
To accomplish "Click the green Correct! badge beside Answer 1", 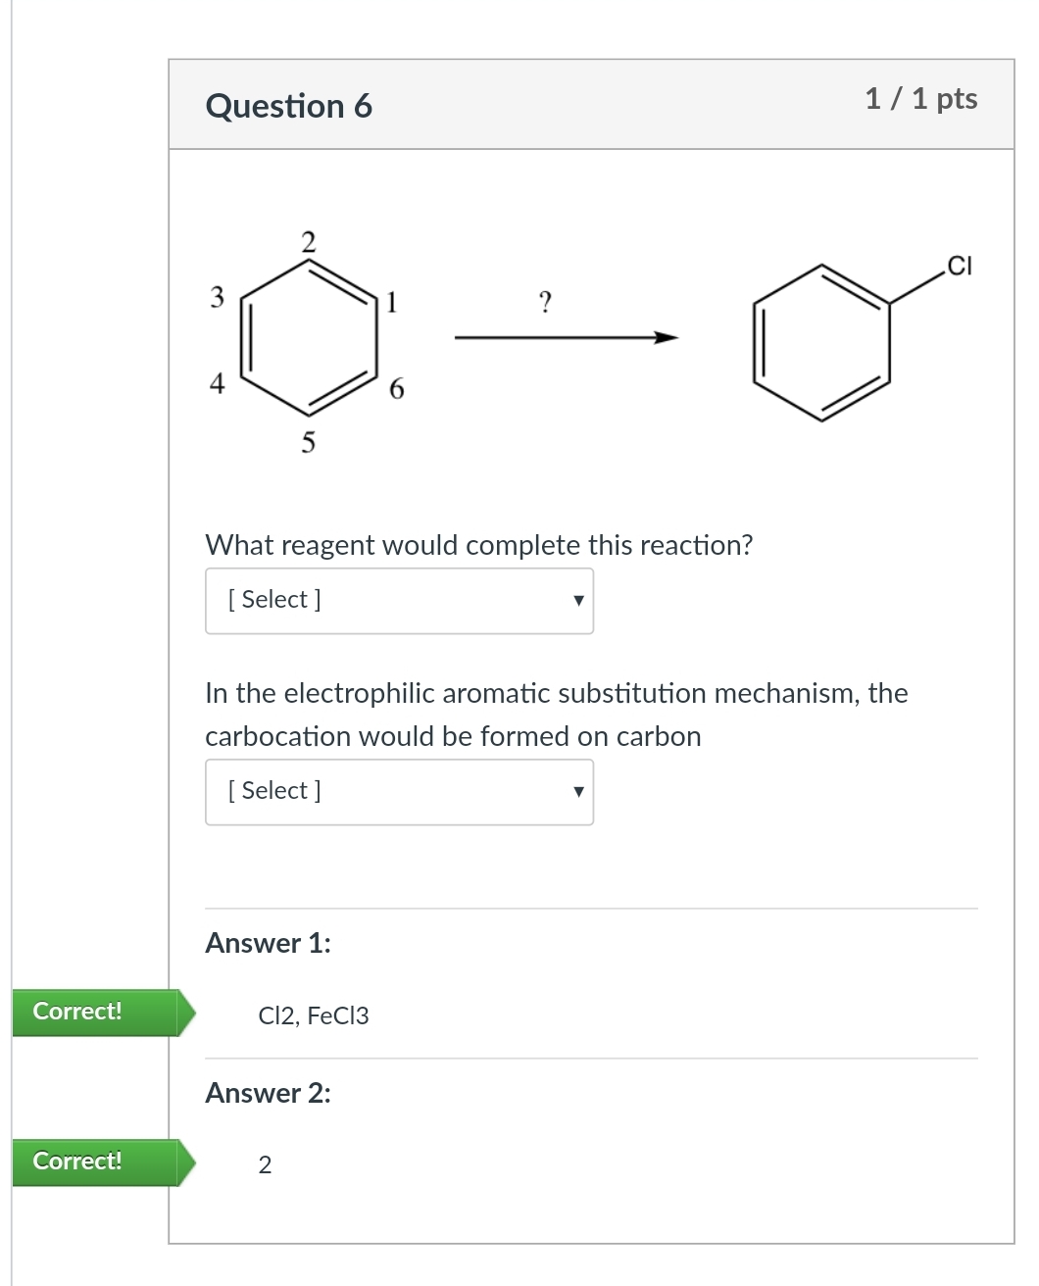I will tap(78, 1012).
